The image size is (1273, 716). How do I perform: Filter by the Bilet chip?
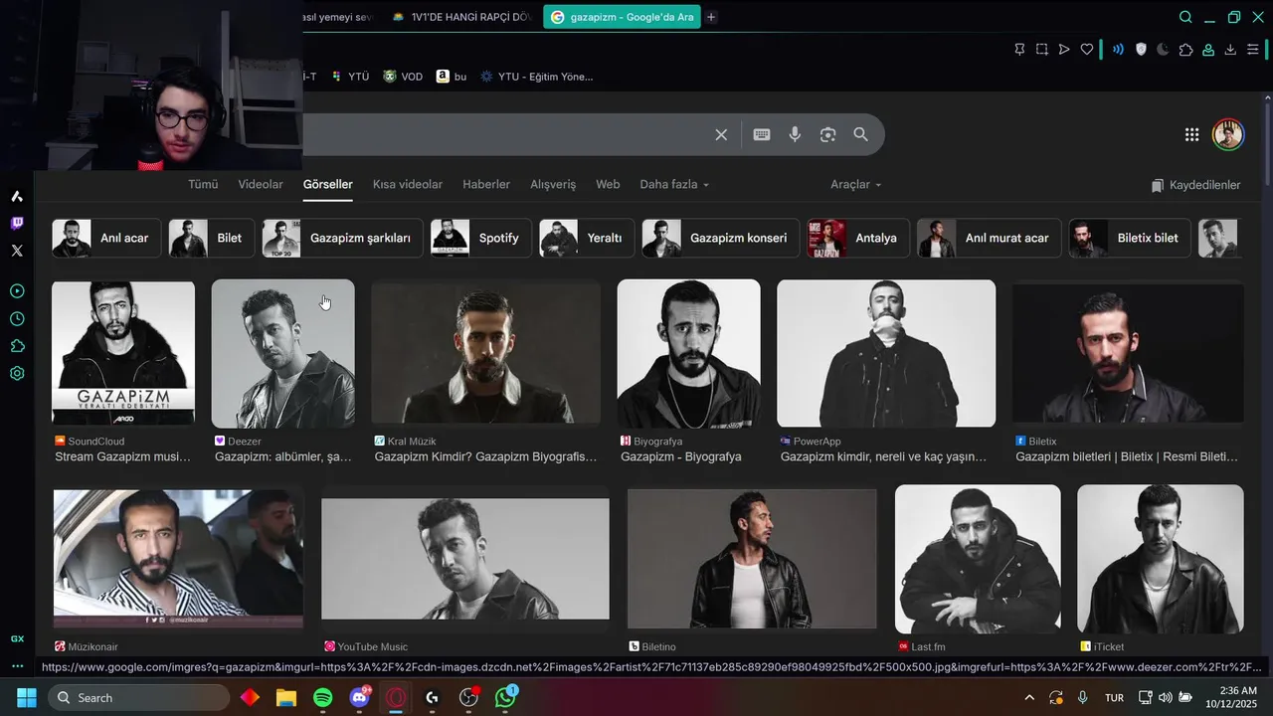[x=212, y=238]
